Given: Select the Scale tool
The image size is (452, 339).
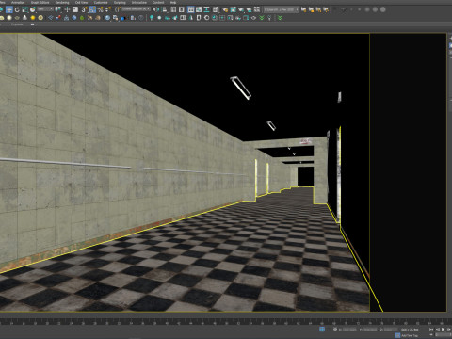Looking at the screenshot, I should [24, 9].
